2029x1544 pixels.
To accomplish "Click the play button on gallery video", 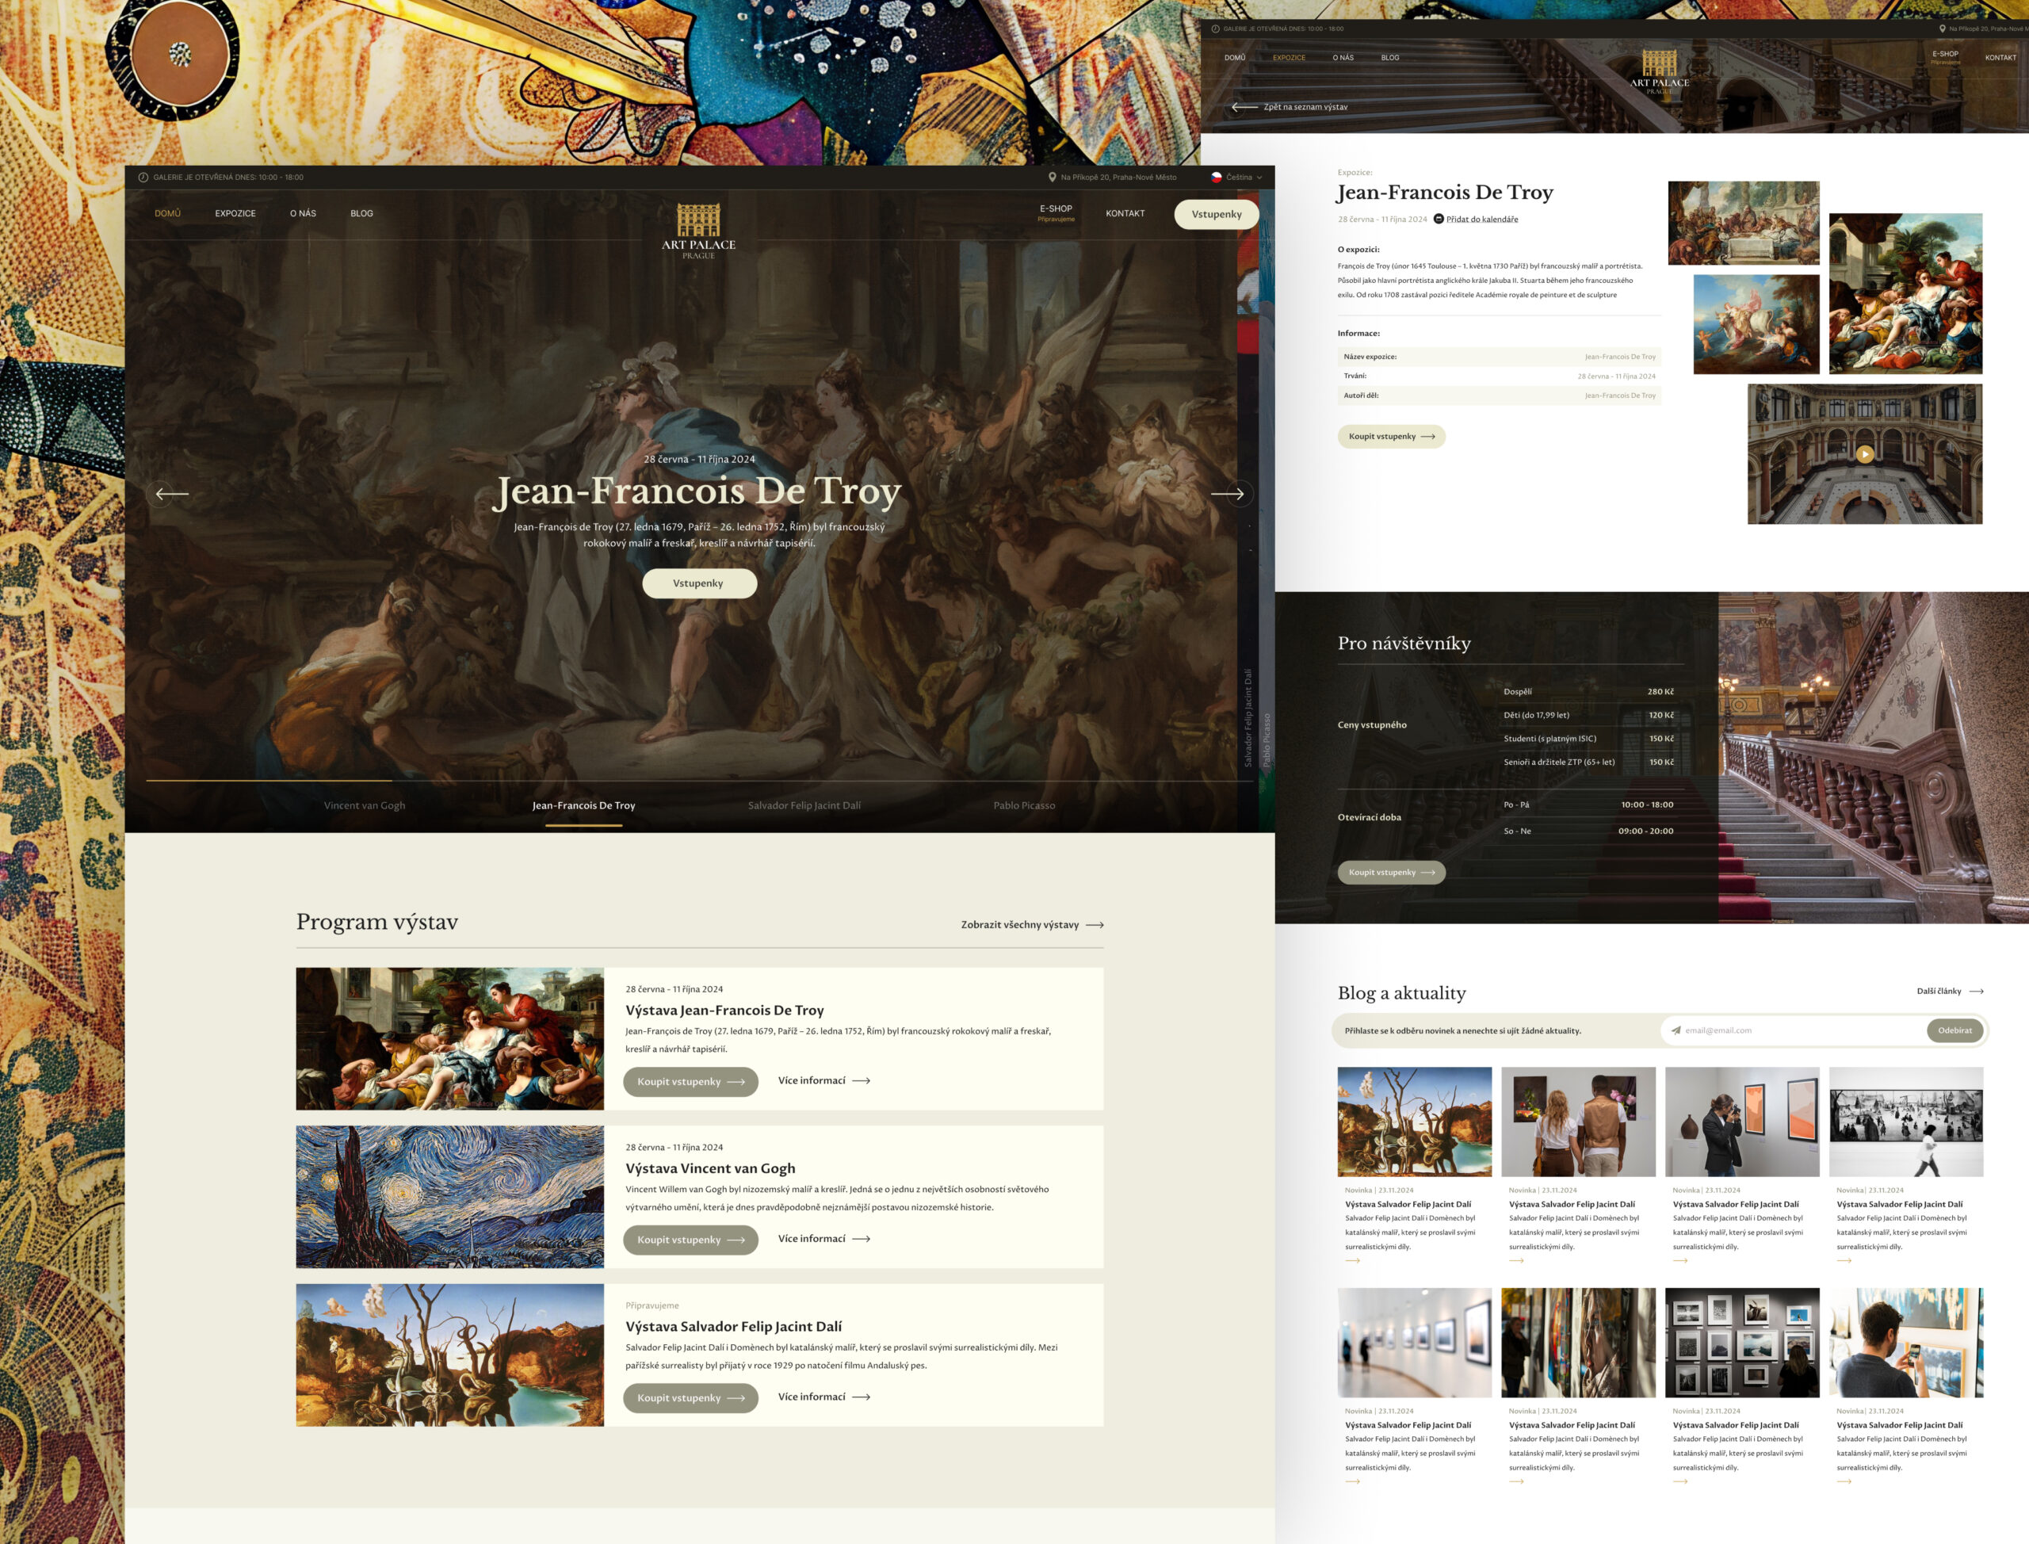I will [1864, 453].
